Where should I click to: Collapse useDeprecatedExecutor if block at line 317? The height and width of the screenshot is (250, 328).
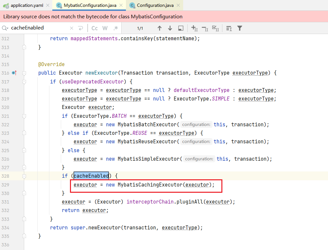(24, 81)
